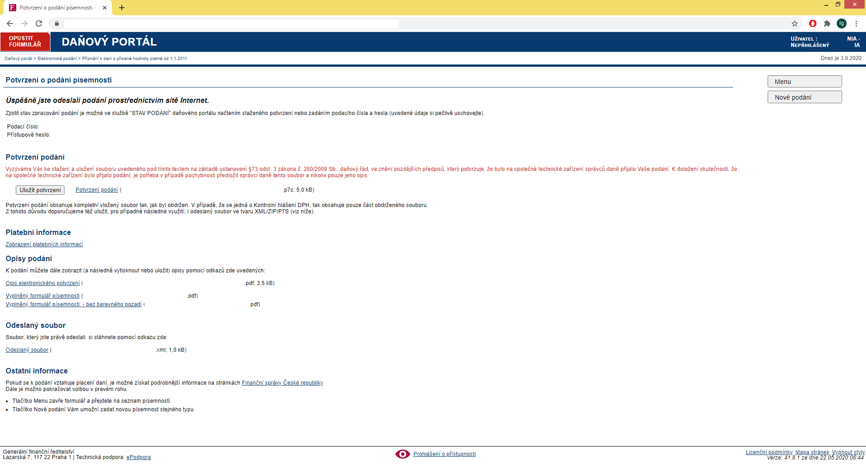The width and height of the screenshot is (866, 469).
Task: Download the Odeslaný soubor XML link
Action: coord(27,350)
